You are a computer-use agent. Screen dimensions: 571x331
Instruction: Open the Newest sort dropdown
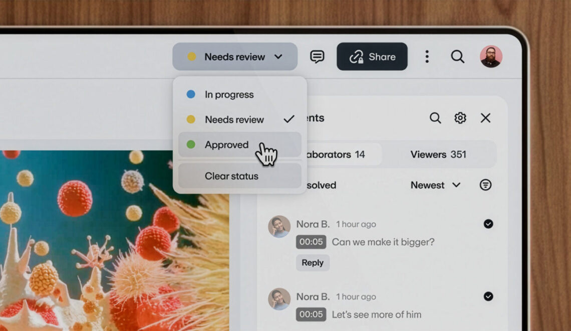435,185
